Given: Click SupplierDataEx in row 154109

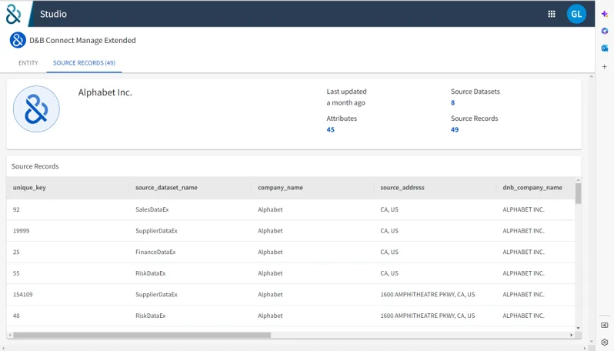Looking at the screenshot, I should coord(156,294).
